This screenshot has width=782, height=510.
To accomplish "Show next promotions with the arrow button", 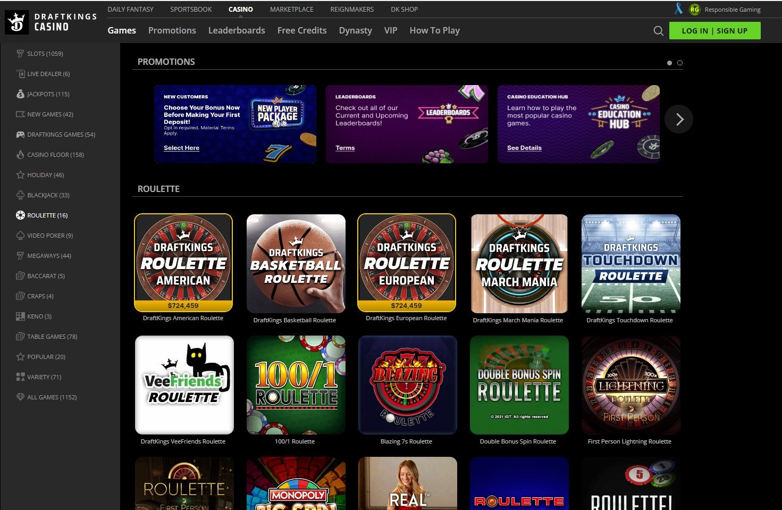I will (679, 119).
